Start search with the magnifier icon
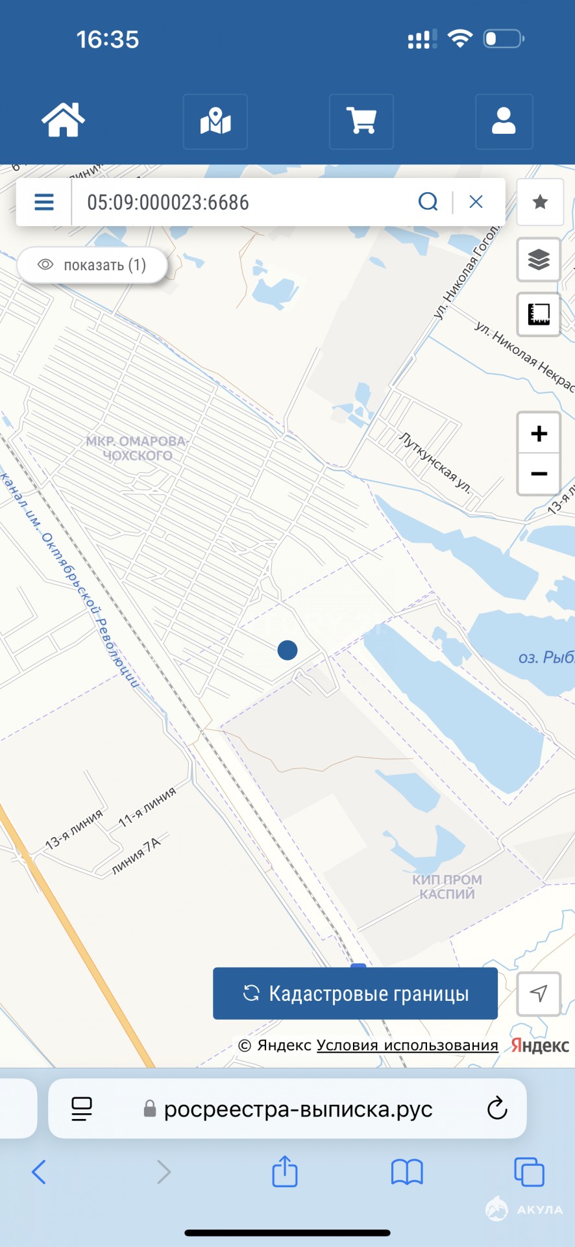 coord(428,202)
